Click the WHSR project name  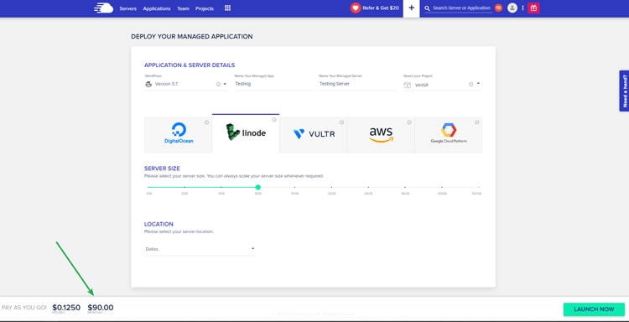pos(422,85)
